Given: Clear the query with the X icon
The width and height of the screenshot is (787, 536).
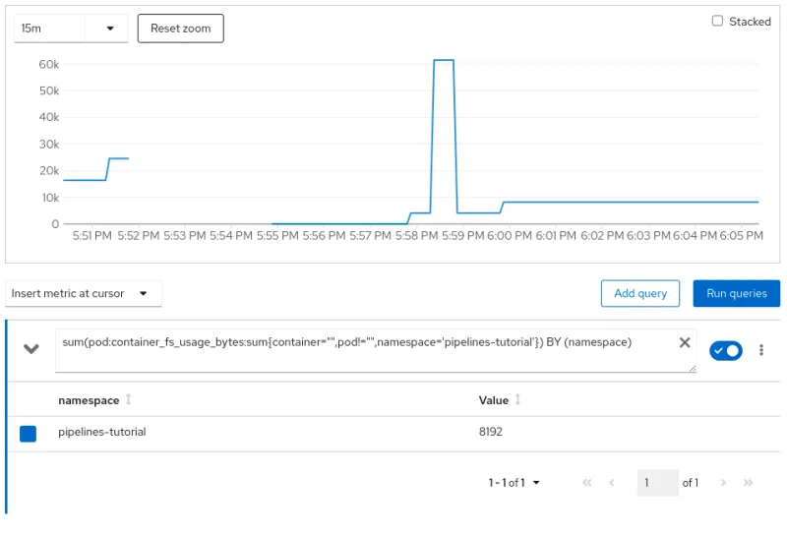Looking at the screenshot, I should pos(685,342).
